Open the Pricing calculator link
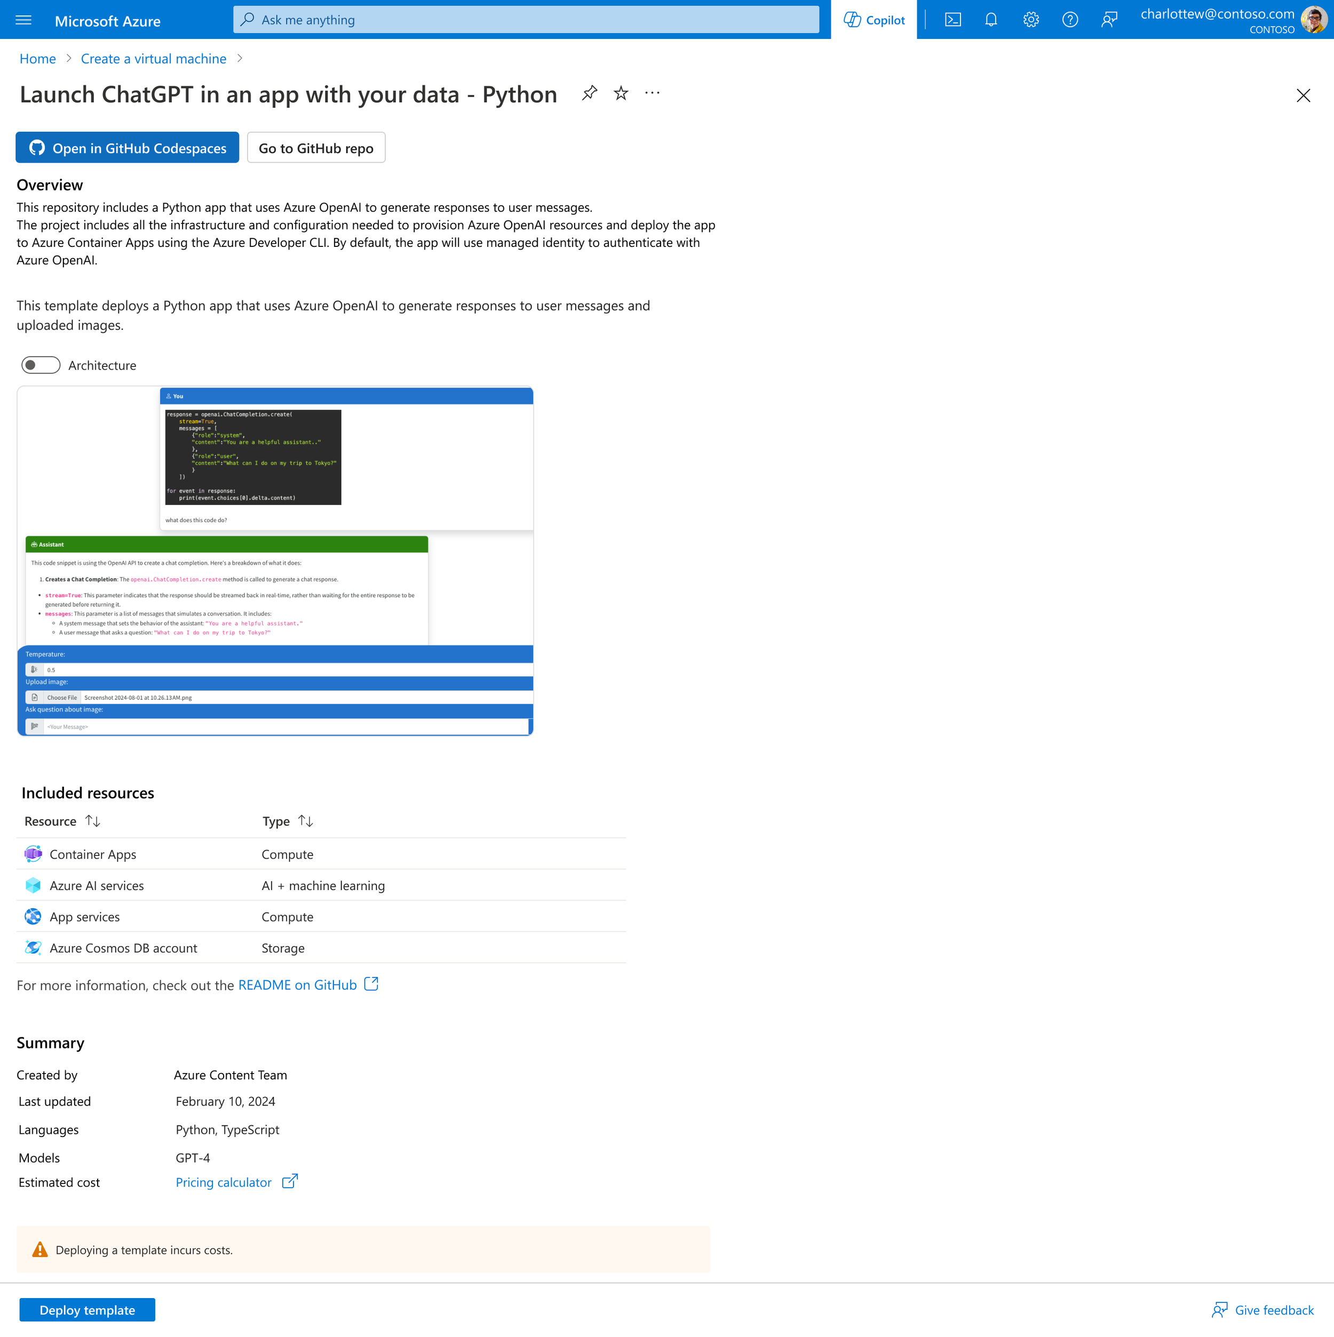1334x1337 pixels. 224,1182
